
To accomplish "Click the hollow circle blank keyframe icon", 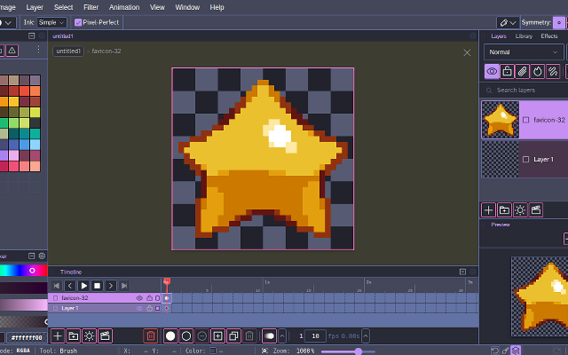I will [186, 336].
